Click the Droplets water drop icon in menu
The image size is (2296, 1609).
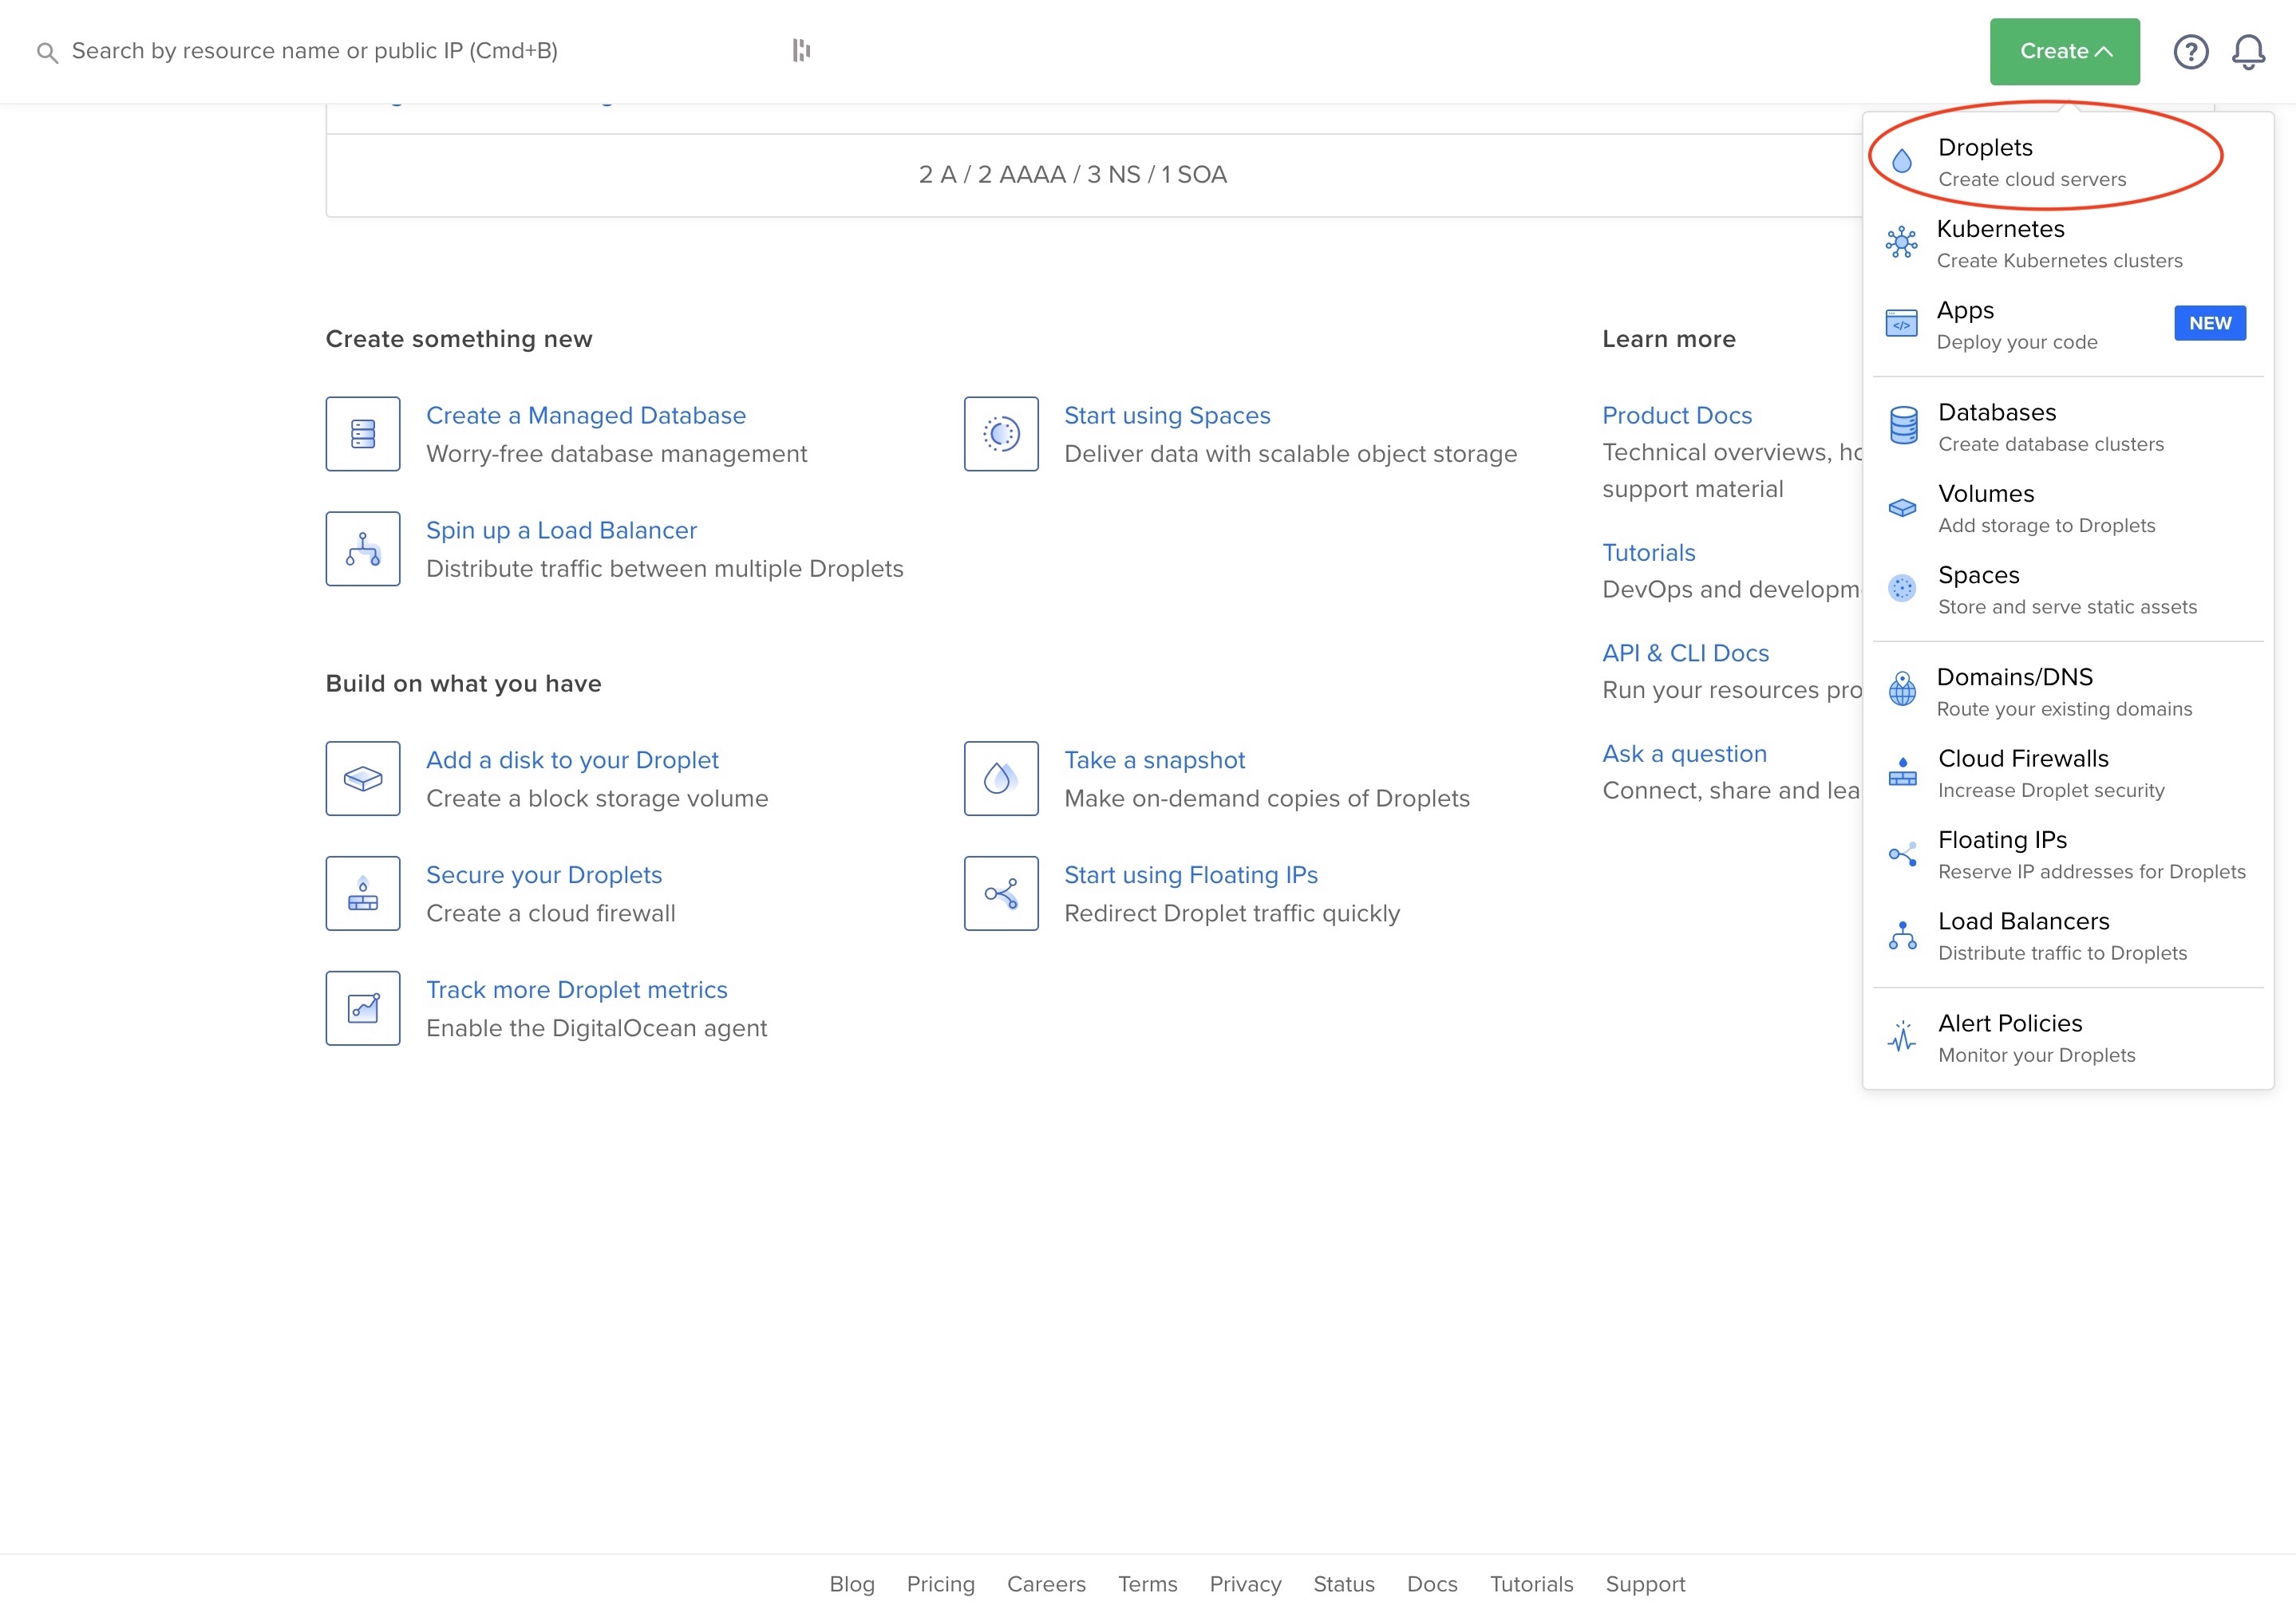(1901, 161)
